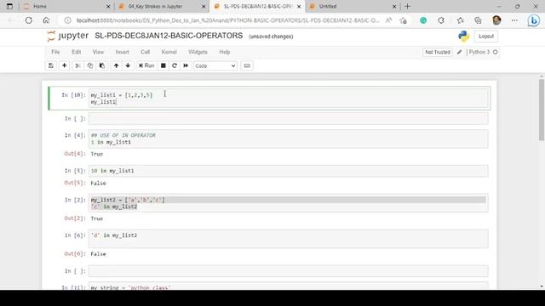
Task: Paste cells below icon in the toolbar
Action: [102, 65]
